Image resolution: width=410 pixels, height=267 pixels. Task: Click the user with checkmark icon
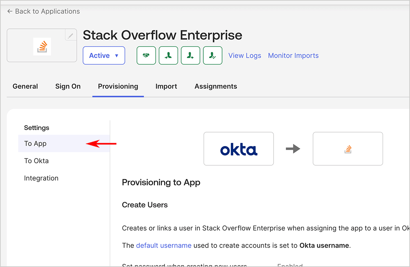pyautogui.click(x=213, y=56)
